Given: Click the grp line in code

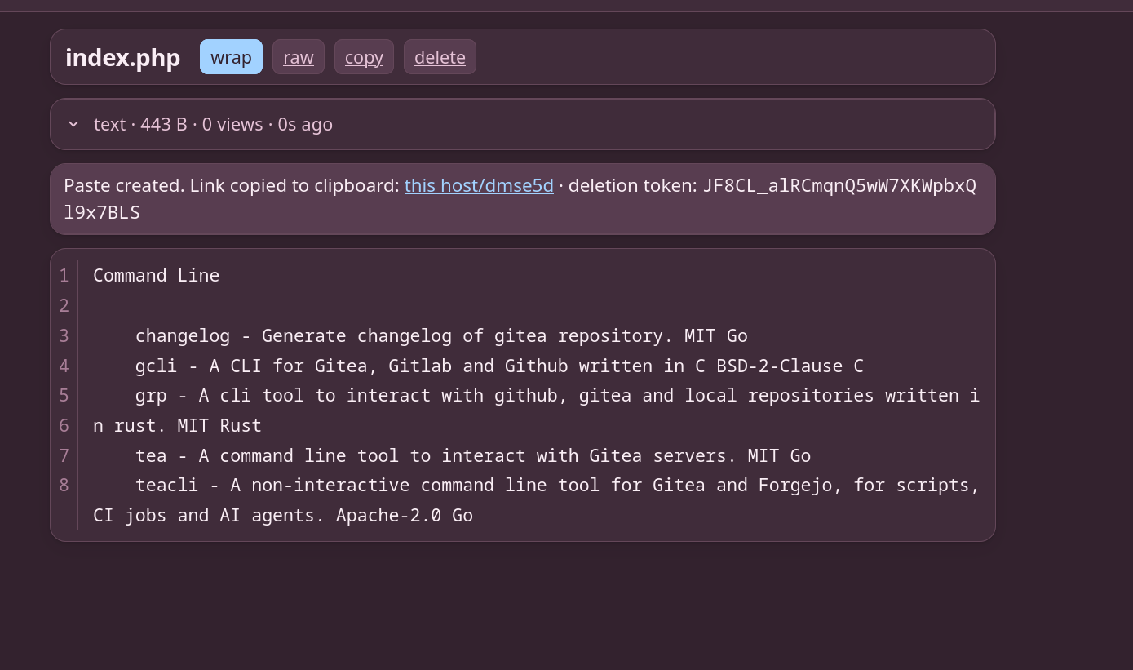Looking at the screenshot, I should tap(536, 410).
